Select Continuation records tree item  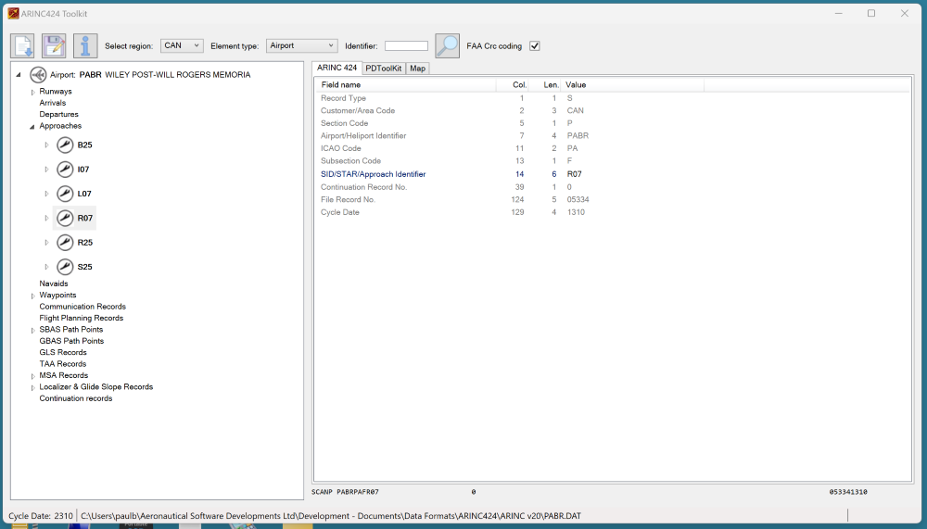pos(76,397)
